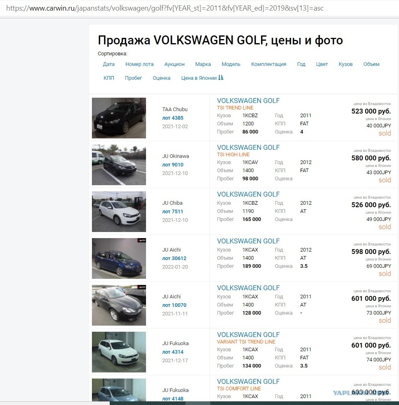The height and width of the screenshot is (405, 399).
Task: Click the TSI HIGH LINE trim text
Action: click(233, 154)
